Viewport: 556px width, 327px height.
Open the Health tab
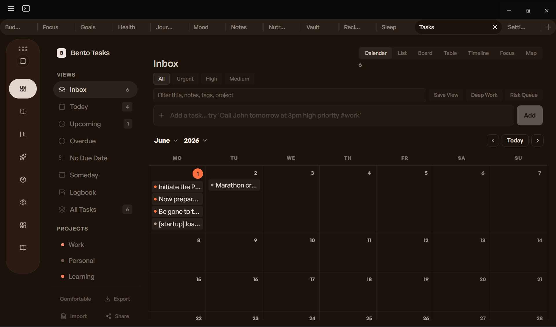tap(127, 27)
